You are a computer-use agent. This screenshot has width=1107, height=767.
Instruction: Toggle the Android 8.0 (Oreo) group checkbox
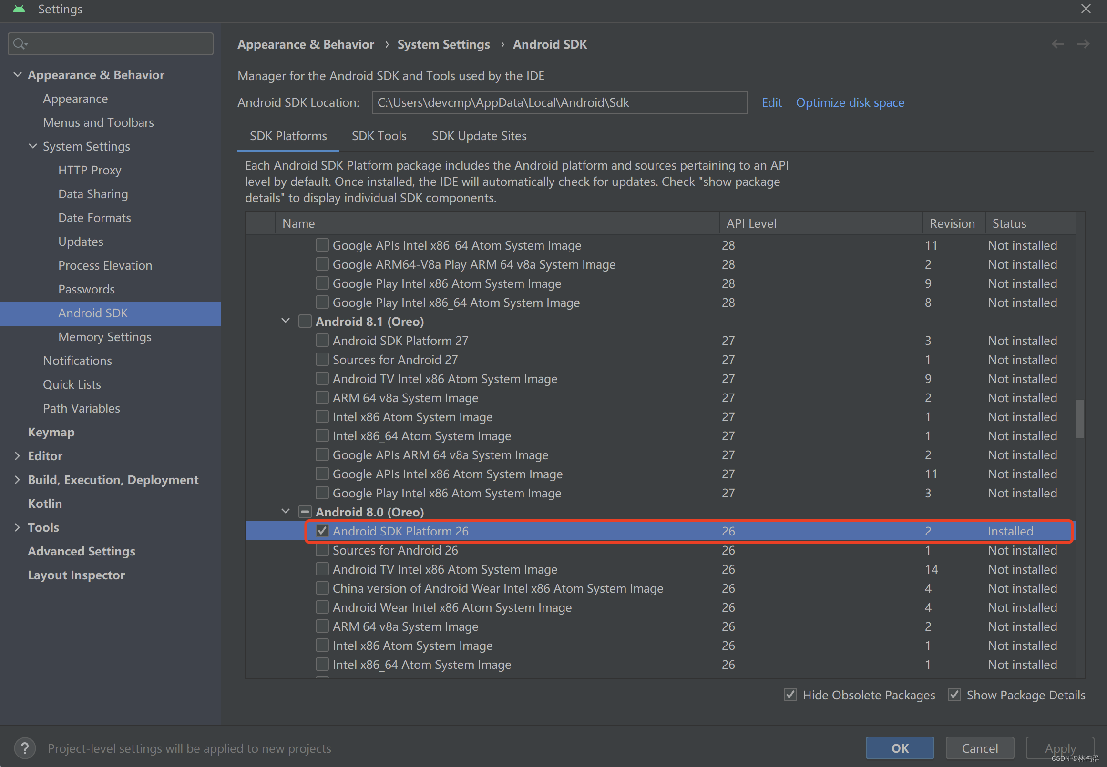point(305,512)
